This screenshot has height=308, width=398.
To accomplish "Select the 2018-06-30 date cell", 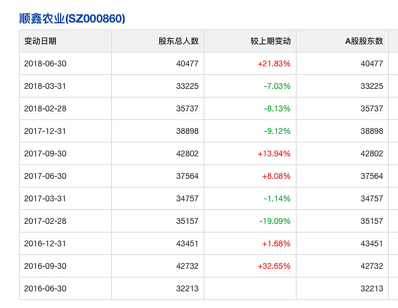I will [45, 63].
